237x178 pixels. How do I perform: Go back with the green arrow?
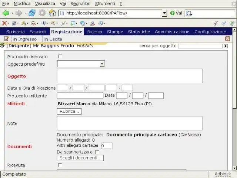[x=6, y=13]
